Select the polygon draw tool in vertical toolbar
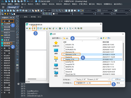 coord(17,26)
